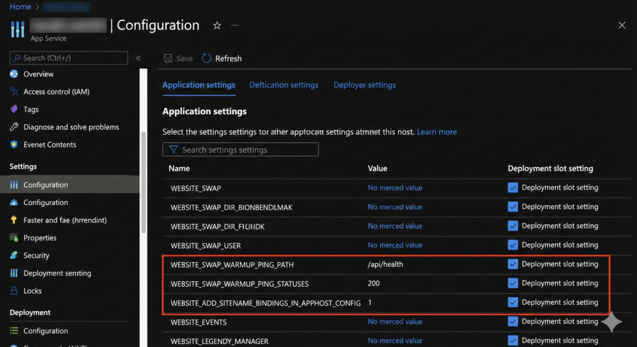Click the Locks padlock icon
Viewport: 637px width, 347px height.
click(14, 291)
